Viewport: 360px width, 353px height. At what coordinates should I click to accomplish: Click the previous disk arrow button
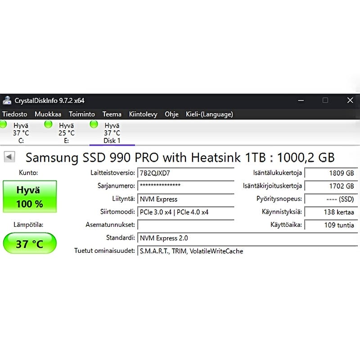(9, 157)
